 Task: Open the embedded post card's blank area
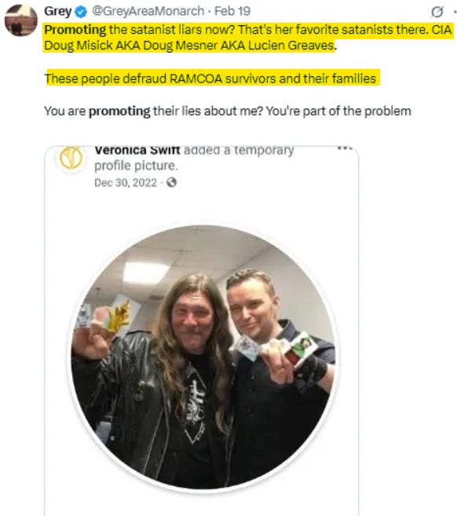coord(201,206)
